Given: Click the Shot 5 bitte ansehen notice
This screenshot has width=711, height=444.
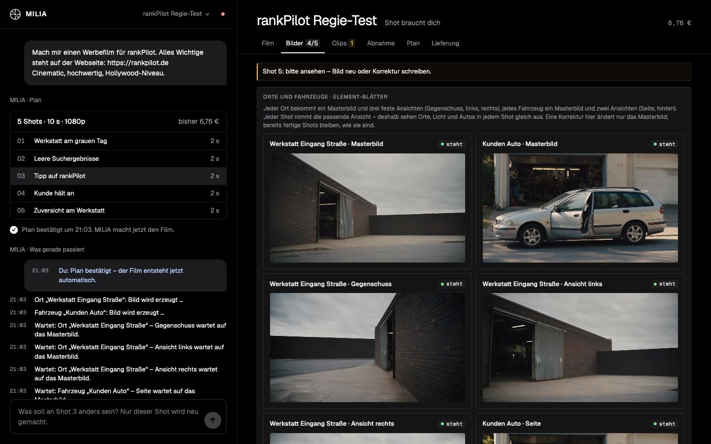Looking at the screenshot, I should tap(474, 72).
